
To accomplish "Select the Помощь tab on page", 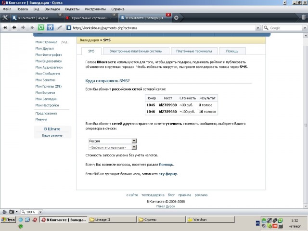I will tap(232, 51).
